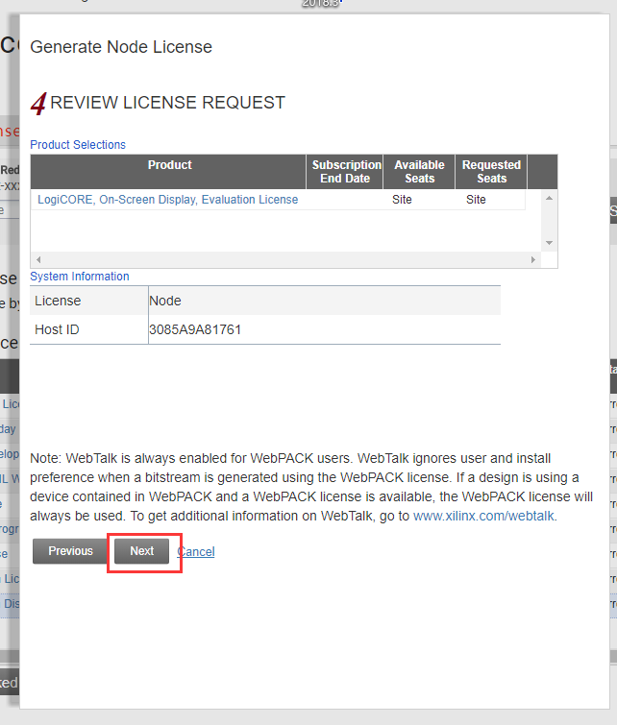Open the www.xilinx.com/webtalk link
Image resolution: width=617 pixels, height=725 pixels.
click(x=483, y=516)
